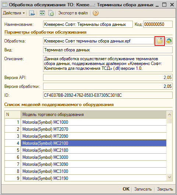This screenshot has height=195, width=177.
Task: Click the Записать button
Action: click(x=143, y=189)
